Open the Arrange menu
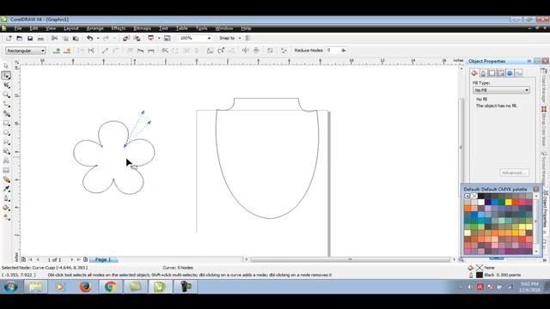550x309 pixels. 95,28
